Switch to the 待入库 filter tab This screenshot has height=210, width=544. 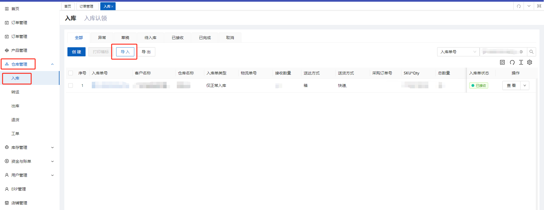(150, 38)
